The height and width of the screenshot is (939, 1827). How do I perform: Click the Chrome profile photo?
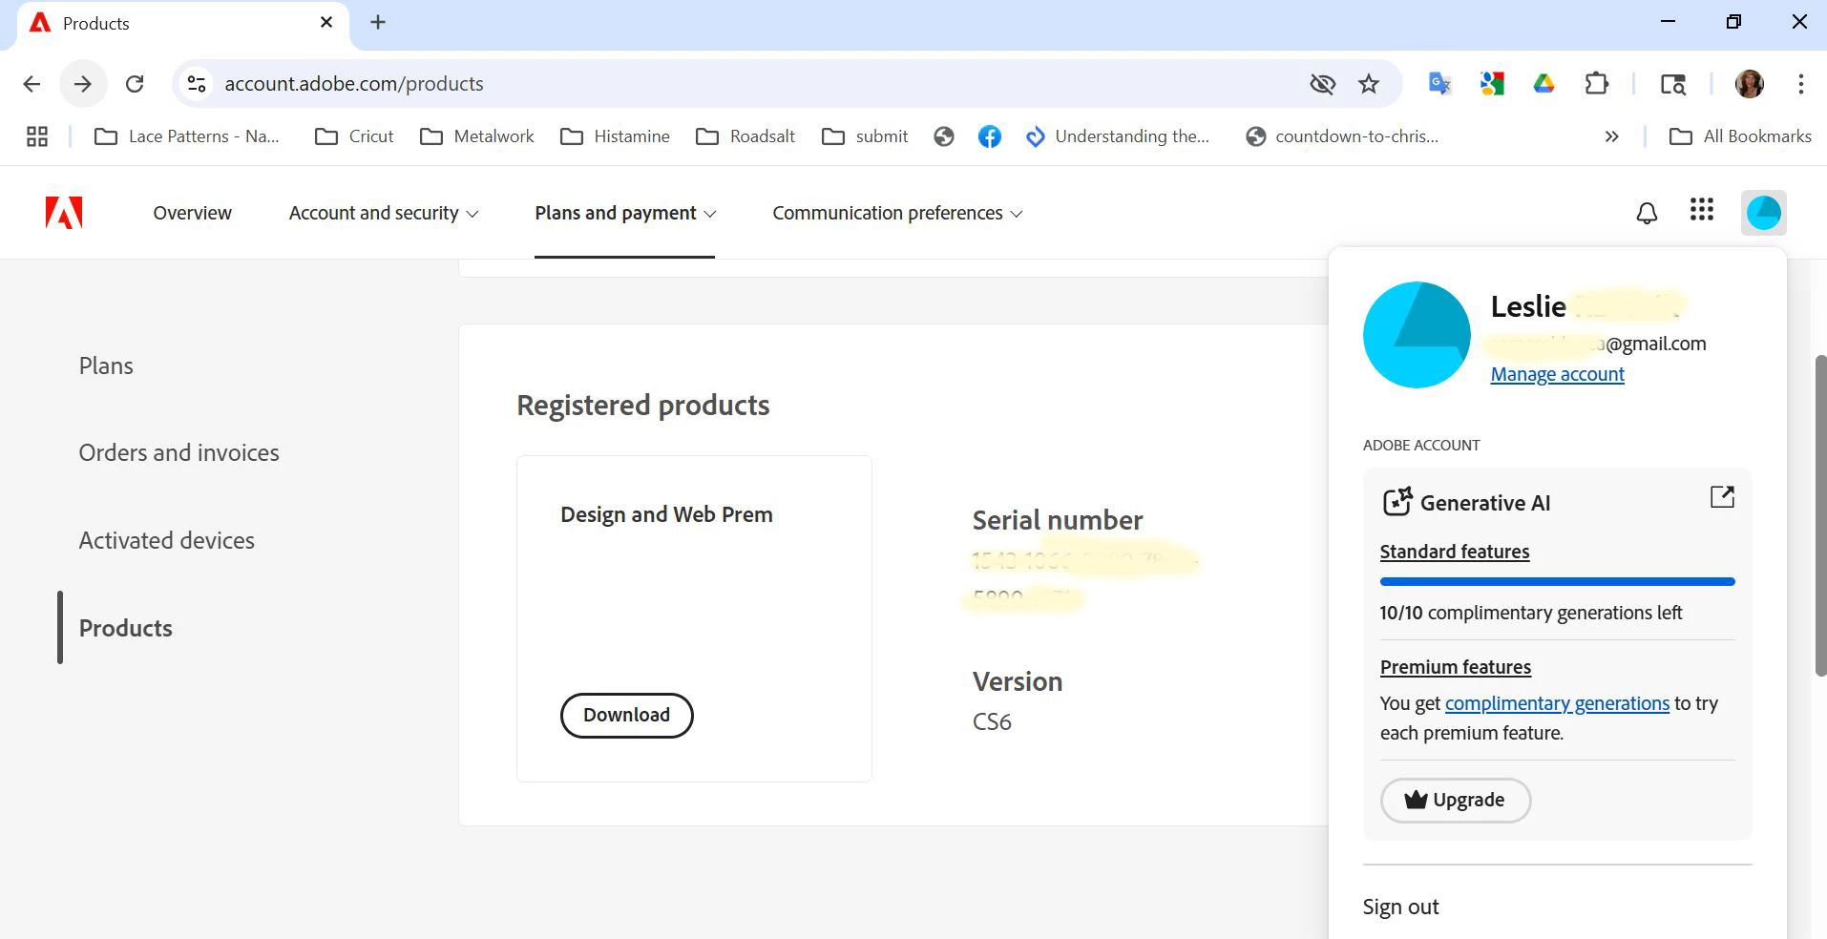1749,84
